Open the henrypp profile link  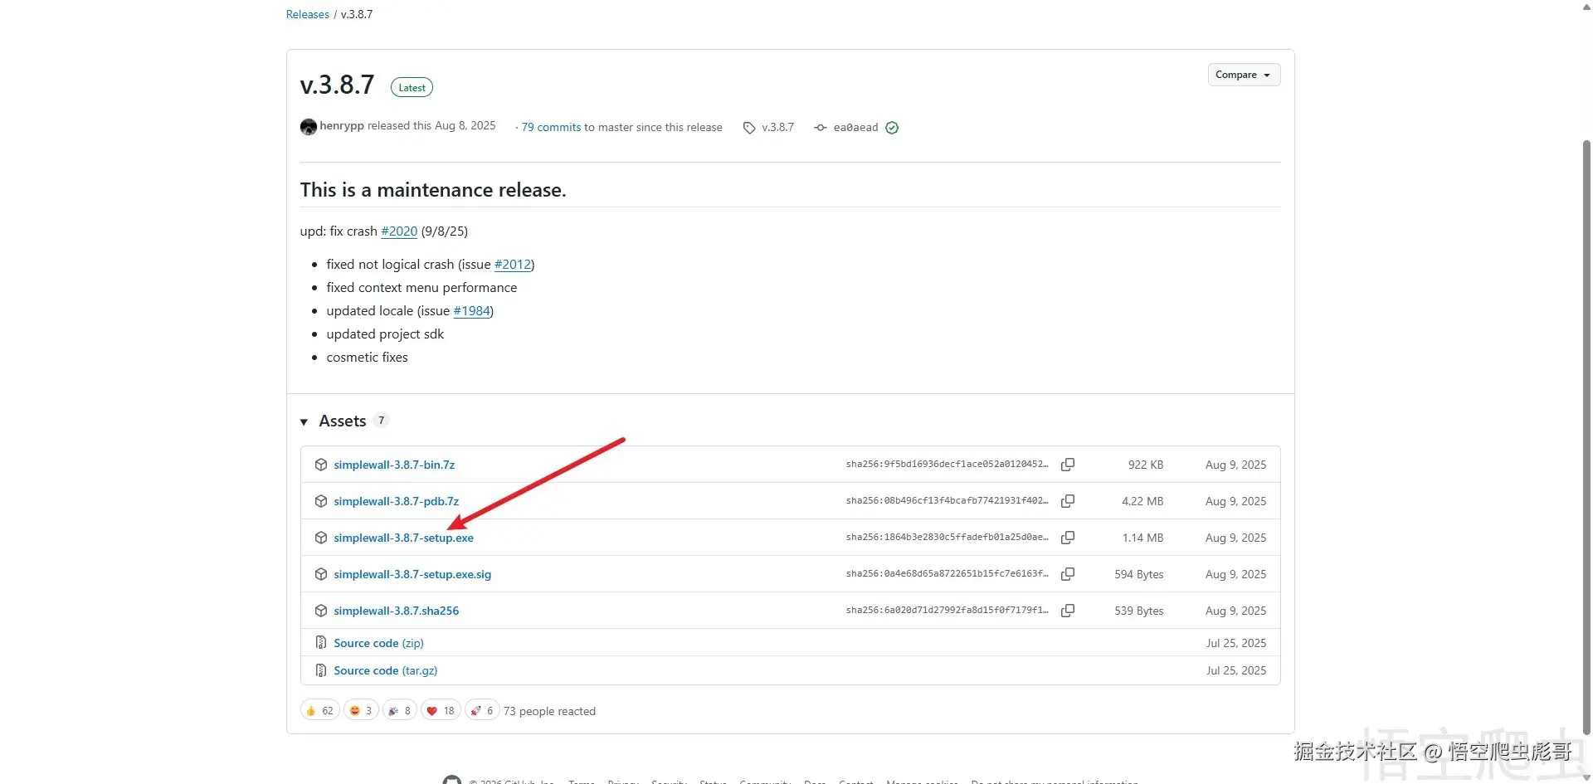point(342,126)
